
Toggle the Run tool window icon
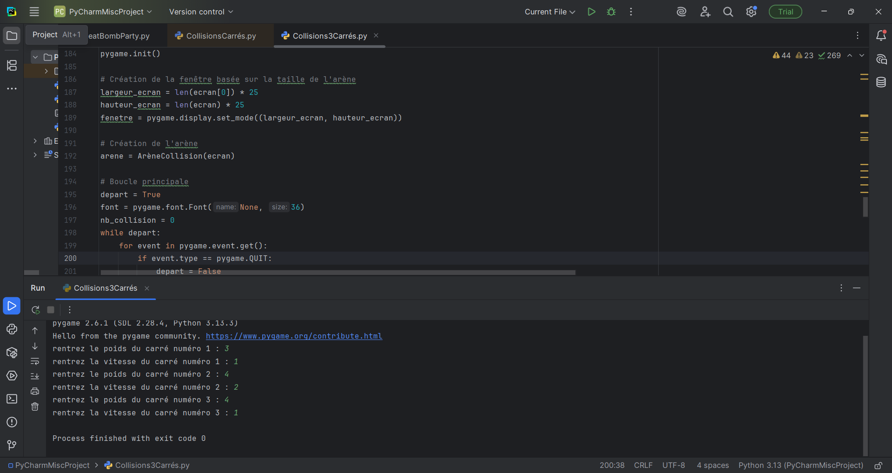(12, 306)
